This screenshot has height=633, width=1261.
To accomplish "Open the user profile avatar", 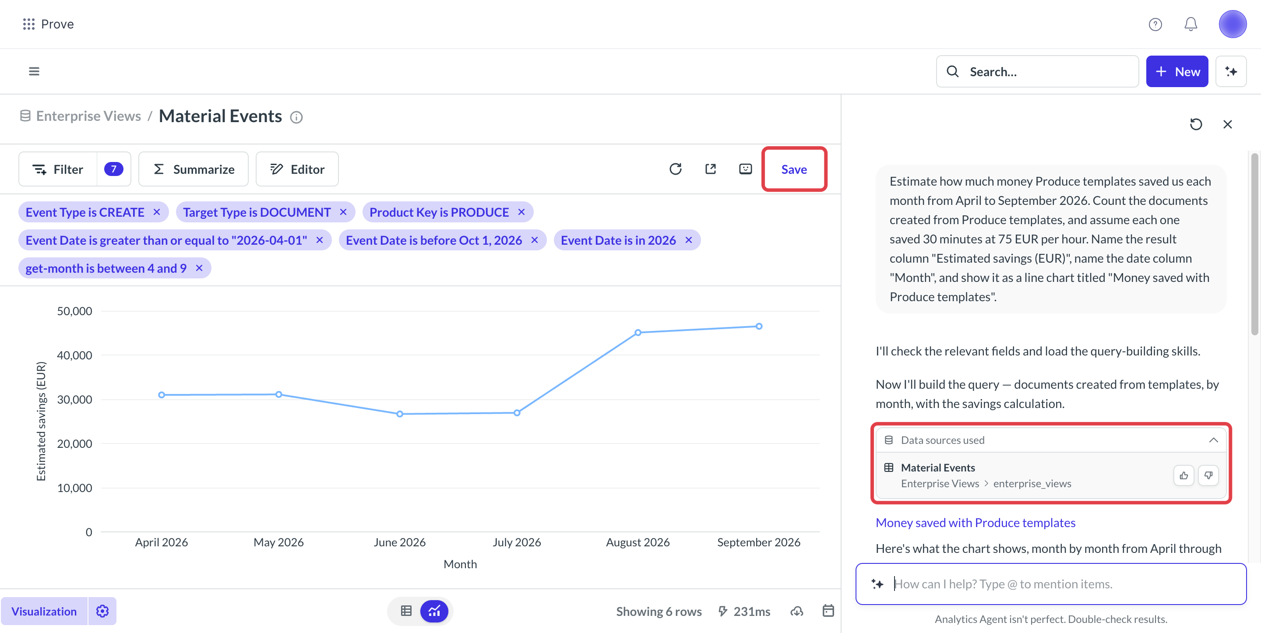I will 1232,24.
